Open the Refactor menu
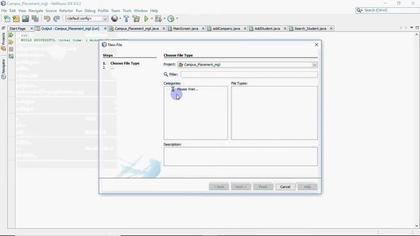Screen dimensions: 420x236 tap(66, 10)
